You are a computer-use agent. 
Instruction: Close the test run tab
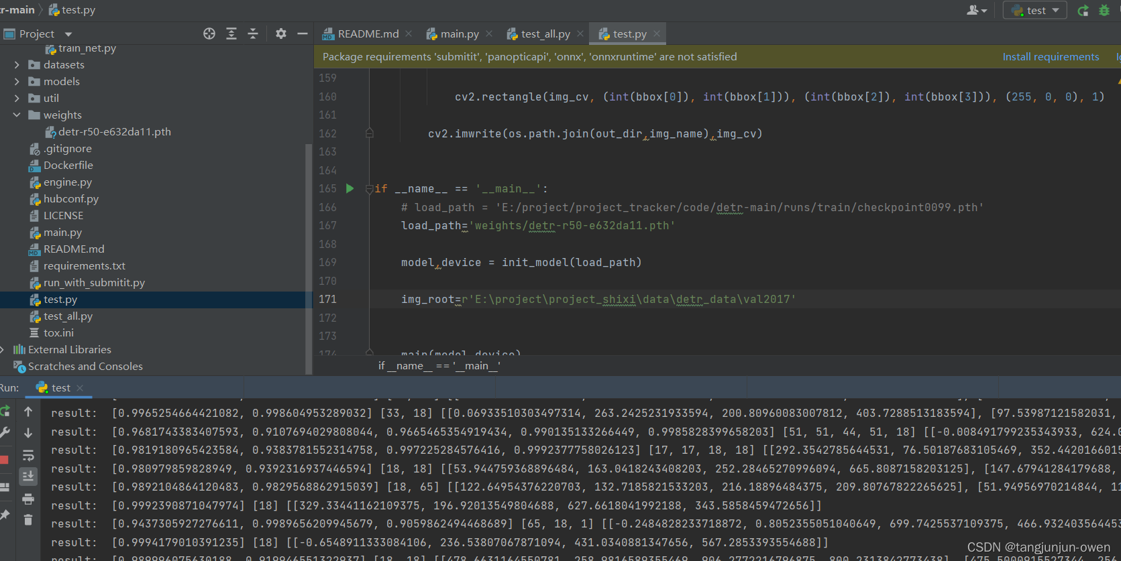[80, 388]
